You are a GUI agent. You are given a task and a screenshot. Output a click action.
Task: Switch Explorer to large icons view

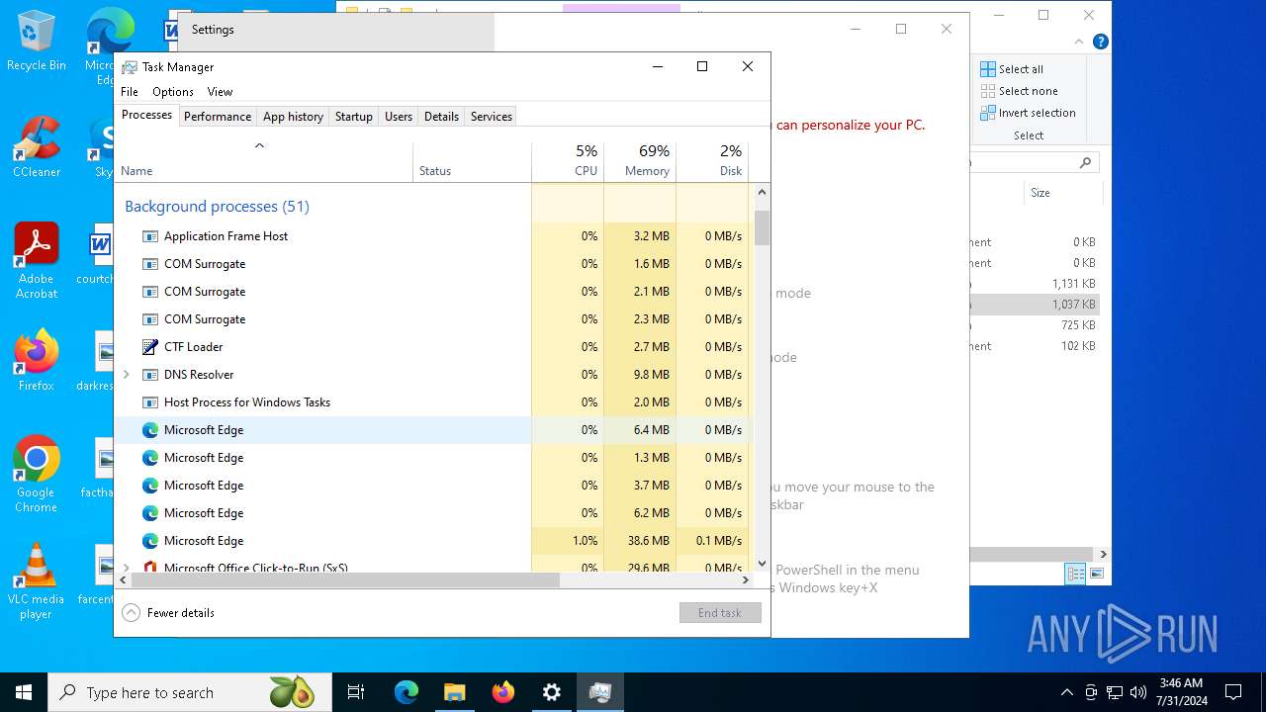coord(1096,574)
